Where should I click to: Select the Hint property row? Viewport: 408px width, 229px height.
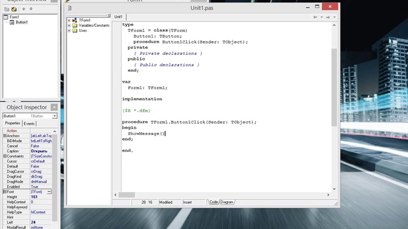[x=27, y=218]
